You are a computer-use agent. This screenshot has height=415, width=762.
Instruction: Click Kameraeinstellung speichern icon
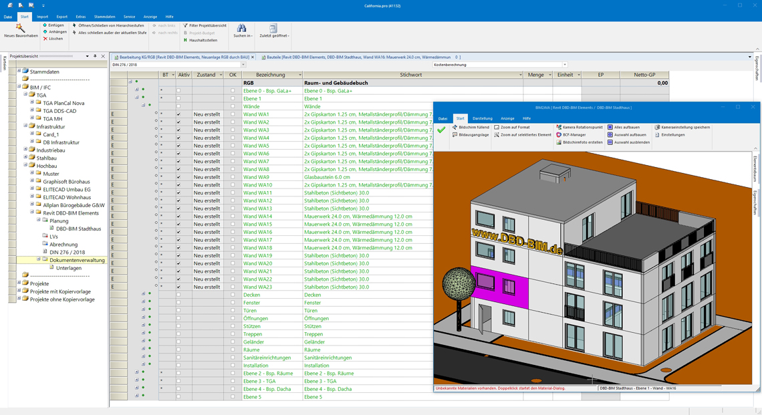[657, 128]
